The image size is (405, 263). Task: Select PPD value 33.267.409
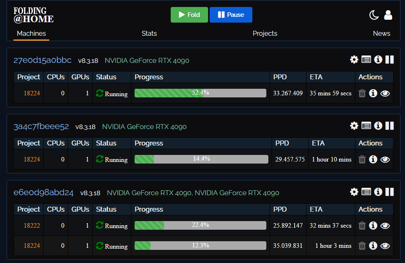point(288,93)
